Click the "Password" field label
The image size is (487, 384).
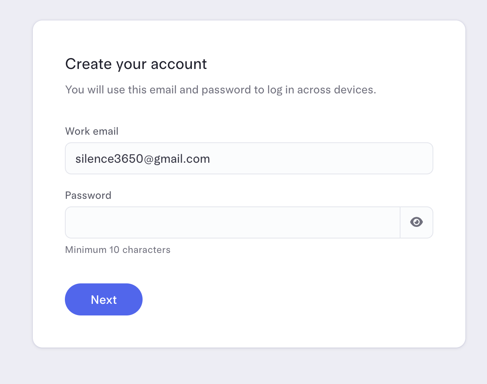pos(88,195)
